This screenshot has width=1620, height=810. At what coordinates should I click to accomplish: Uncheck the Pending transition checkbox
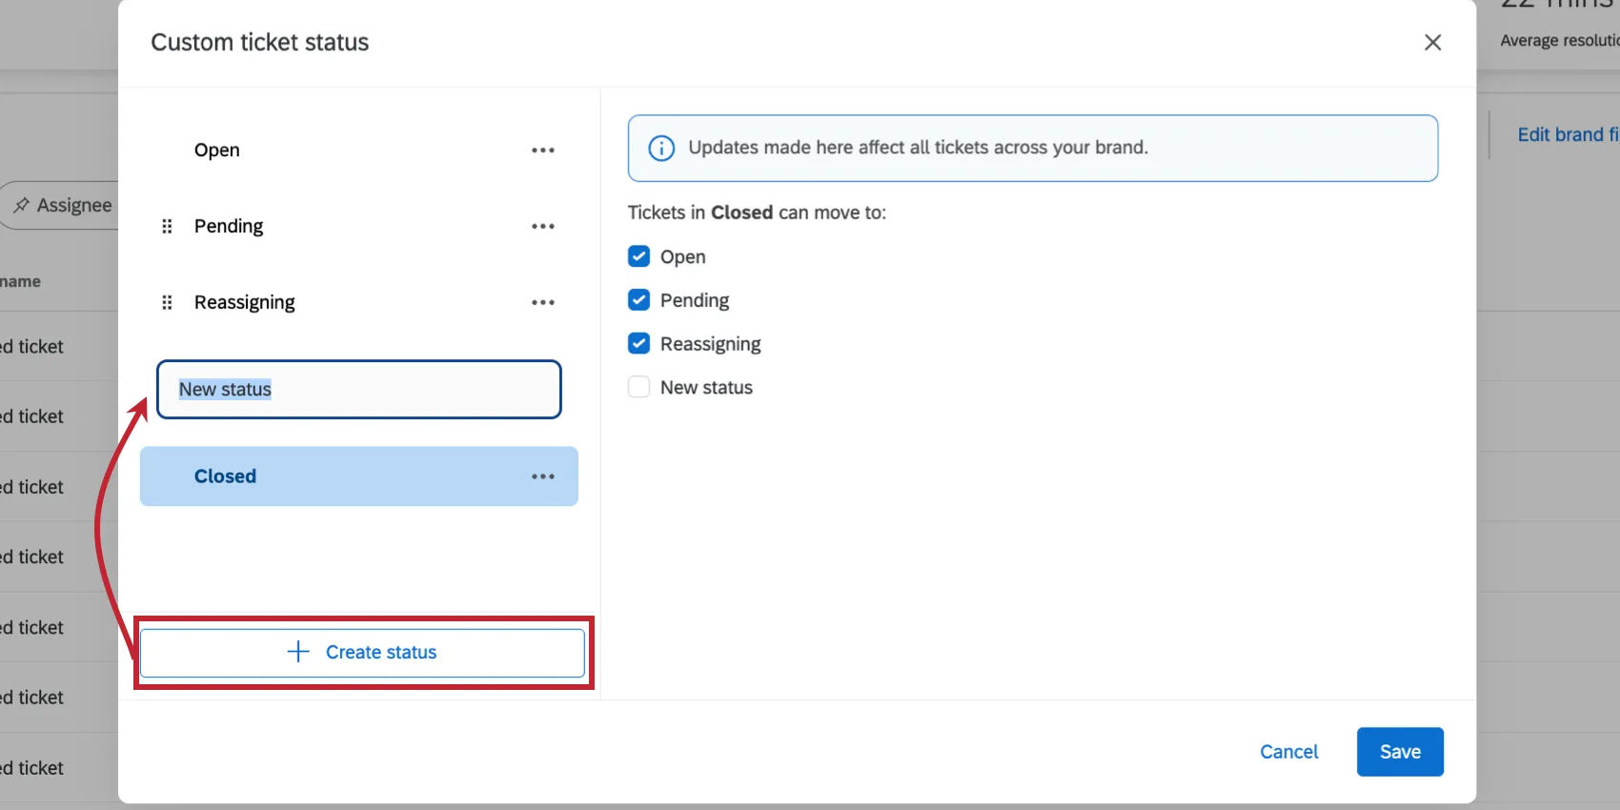click(x=638, y=300)
